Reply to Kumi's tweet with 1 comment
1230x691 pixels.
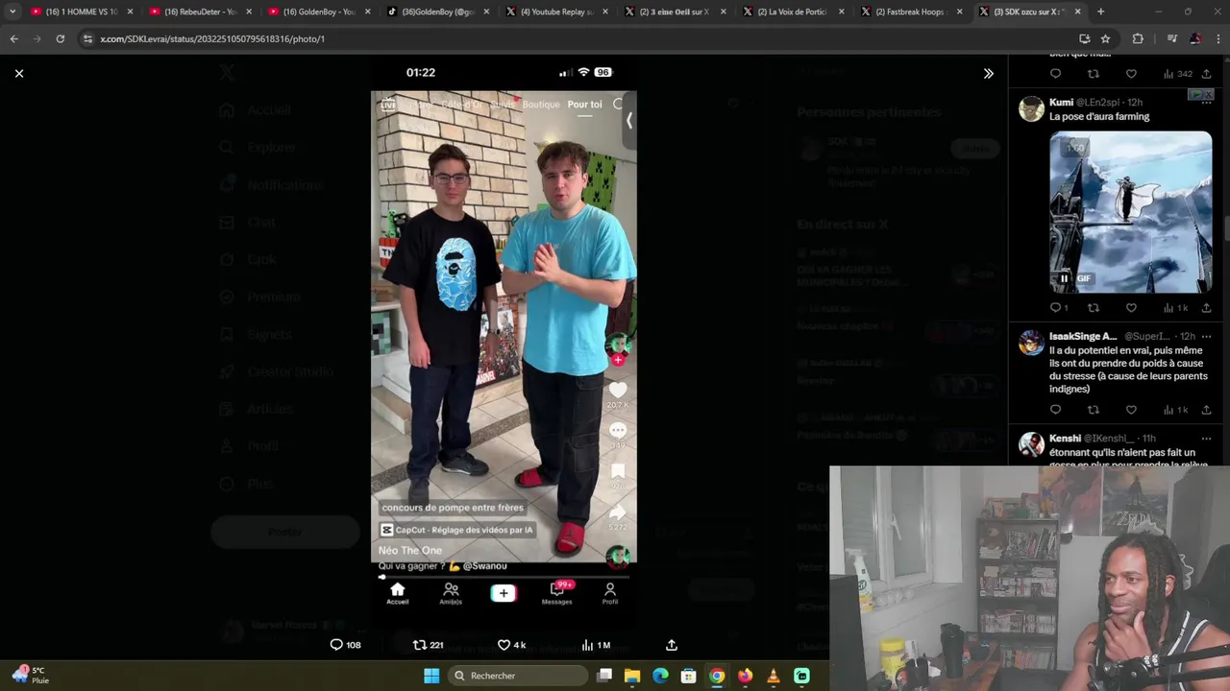(1058, 308)
